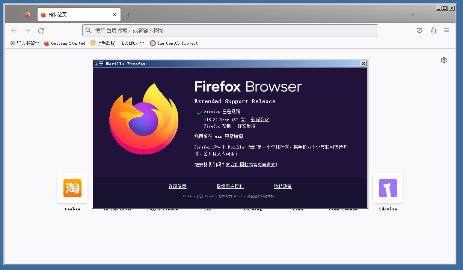Viewport: 463px width, 270px height.
Task: Click the 导入书签 bookmark item
Action: tap(24, 43)
